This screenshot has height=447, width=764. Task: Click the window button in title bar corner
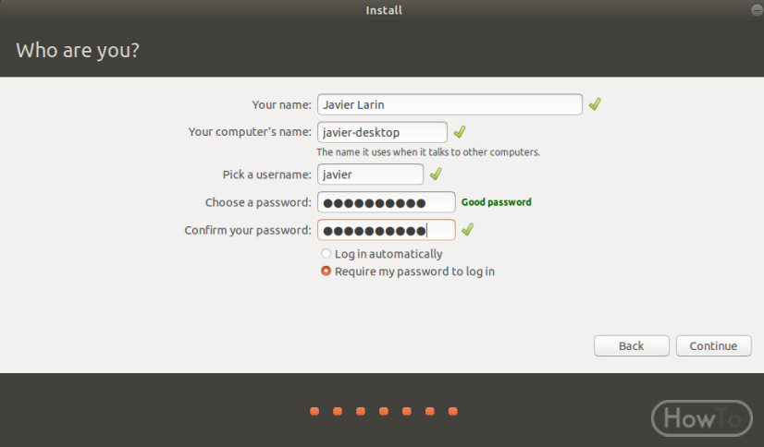757,10
